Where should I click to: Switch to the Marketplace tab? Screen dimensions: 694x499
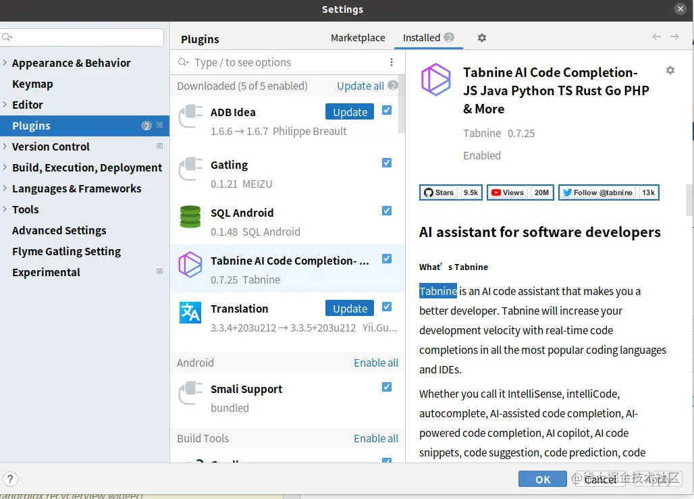click(x=358, y=38)
